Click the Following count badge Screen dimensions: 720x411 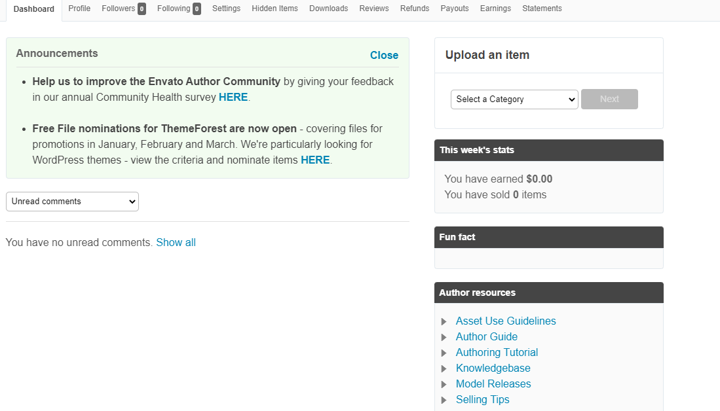click(197, 9)
